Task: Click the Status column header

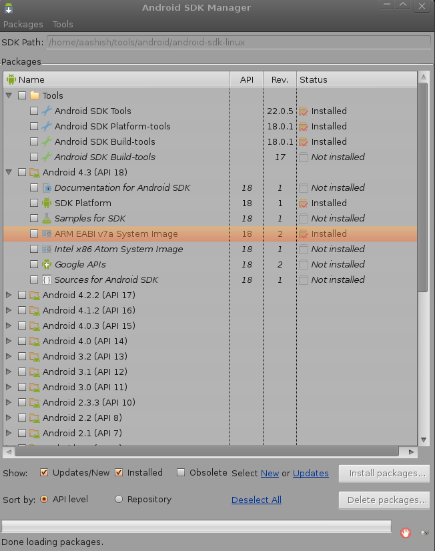Action: (357, 80)
